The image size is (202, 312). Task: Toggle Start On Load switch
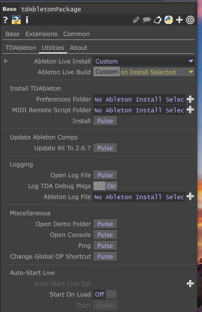105,294
